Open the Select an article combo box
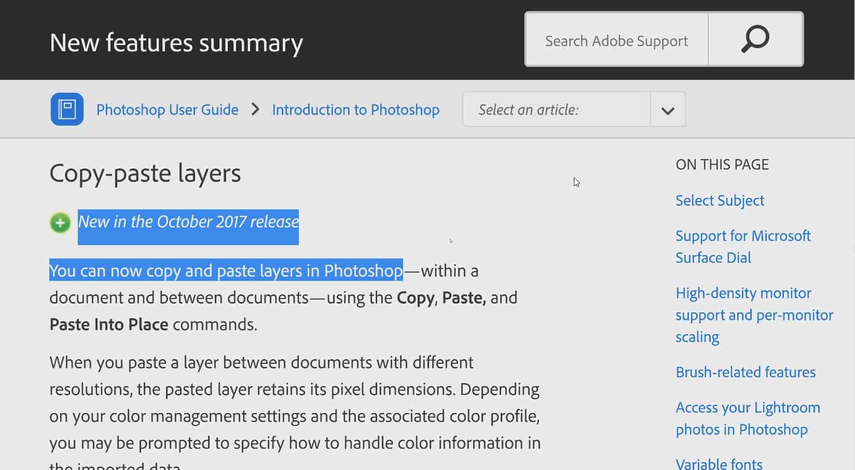The width and height of the screenshot is (855, 470). (x=574, y=109)
